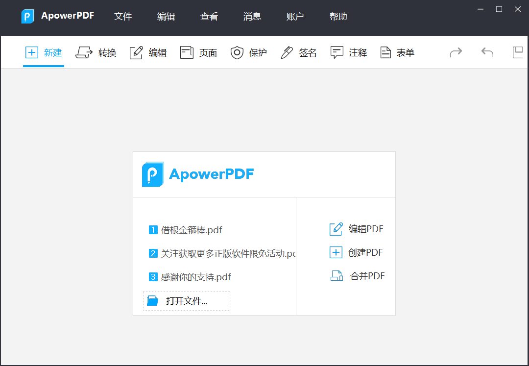Maximize the ApowerPDF window

tap(499, 9)
